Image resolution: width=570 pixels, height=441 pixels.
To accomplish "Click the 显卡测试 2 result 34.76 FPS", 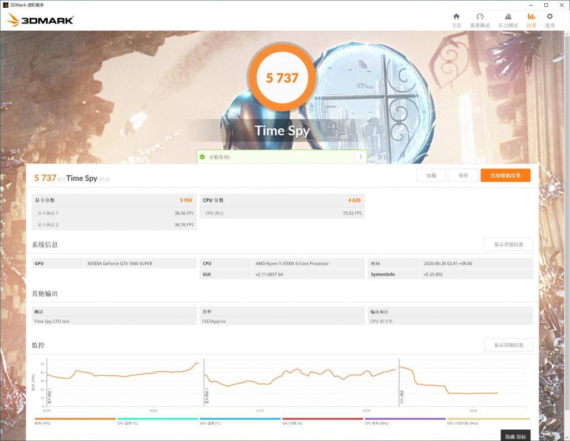I will tap(184, 225).
